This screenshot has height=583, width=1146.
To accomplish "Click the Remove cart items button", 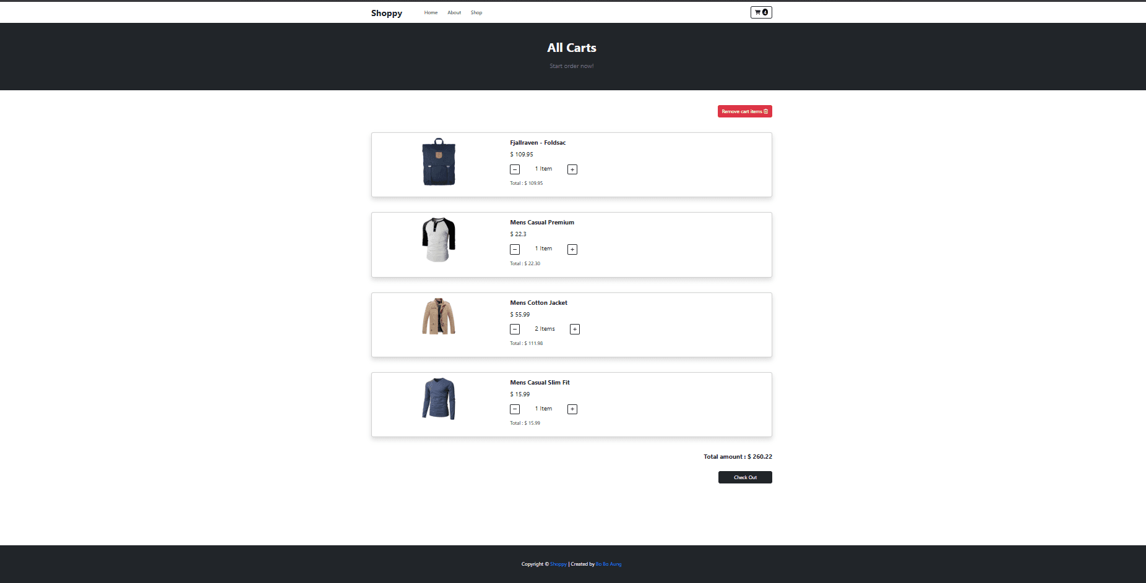I will tap(745, 111).
